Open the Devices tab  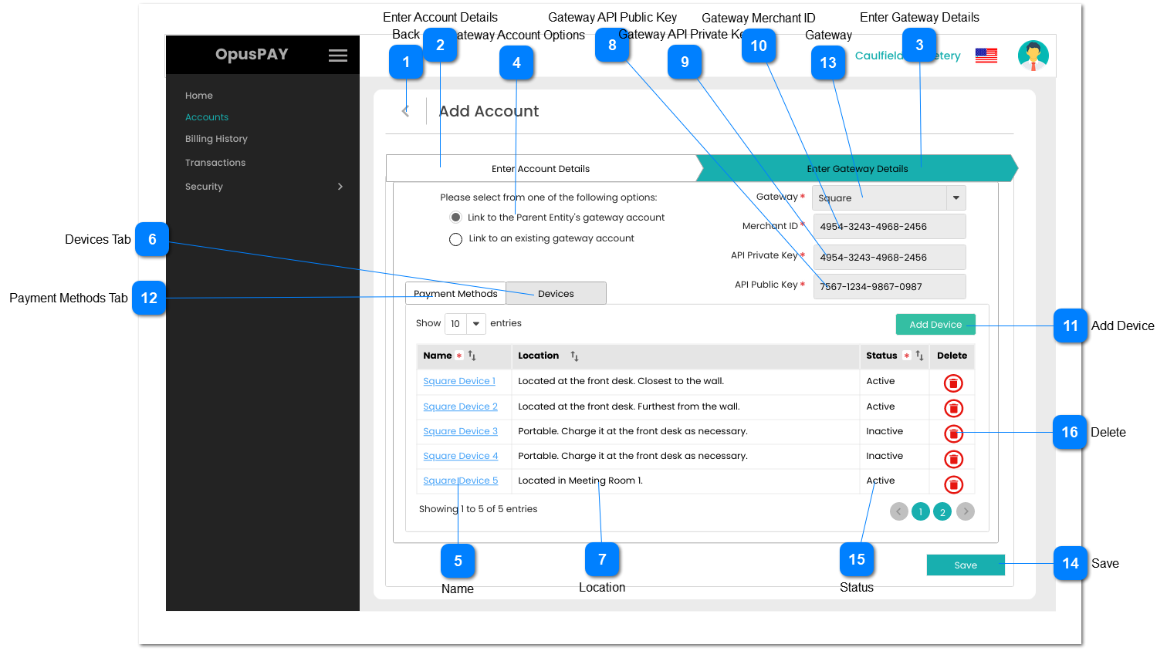coord(556,294)
